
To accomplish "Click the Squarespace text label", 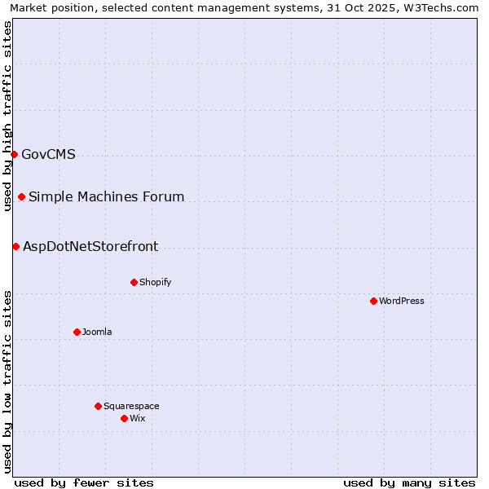I will 131,406.
